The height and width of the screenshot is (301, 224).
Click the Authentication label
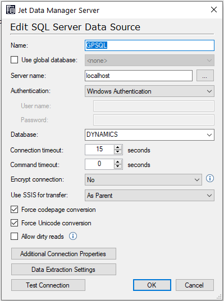pyautogui.click(x=30, y=91)
